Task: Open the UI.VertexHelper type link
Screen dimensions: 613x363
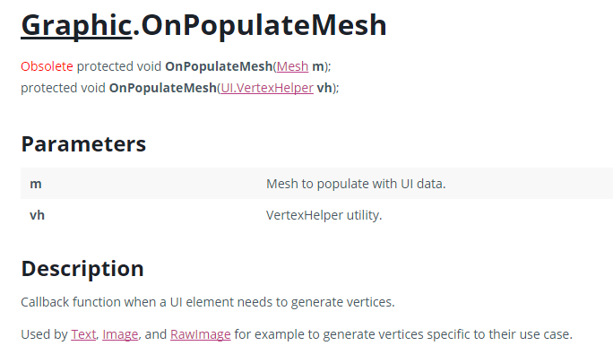Action: pos(267,88)
